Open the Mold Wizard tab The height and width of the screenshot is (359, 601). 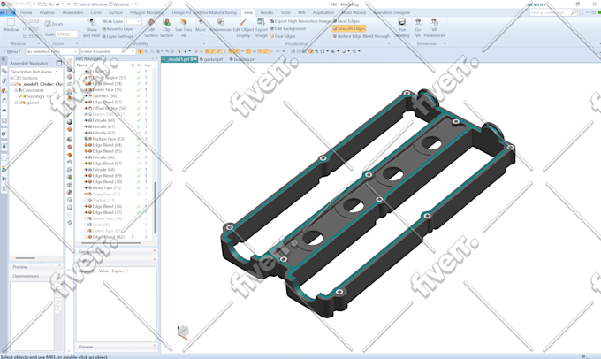tap(354, 12)
